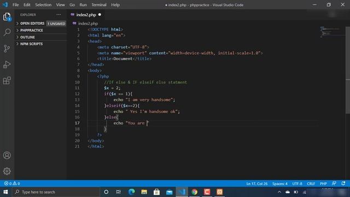The height and width of the screenshot is (197, 350).
Task: Open Google Chrome from taskbar
Action: pyautogui.click(x=195, y=192)
